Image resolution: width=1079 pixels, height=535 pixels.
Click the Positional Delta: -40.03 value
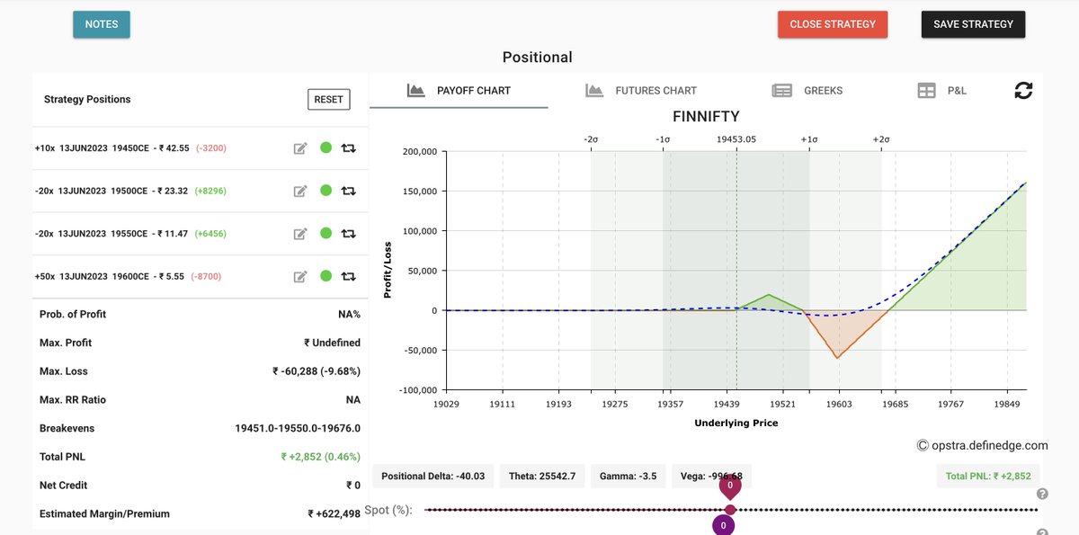(433, 477)
